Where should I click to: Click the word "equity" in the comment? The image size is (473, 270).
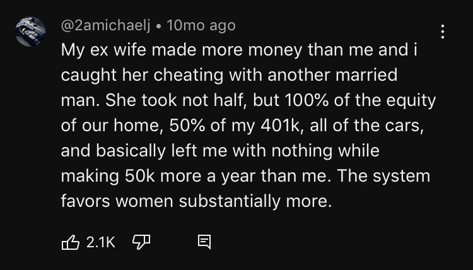(x=411, y=101)
